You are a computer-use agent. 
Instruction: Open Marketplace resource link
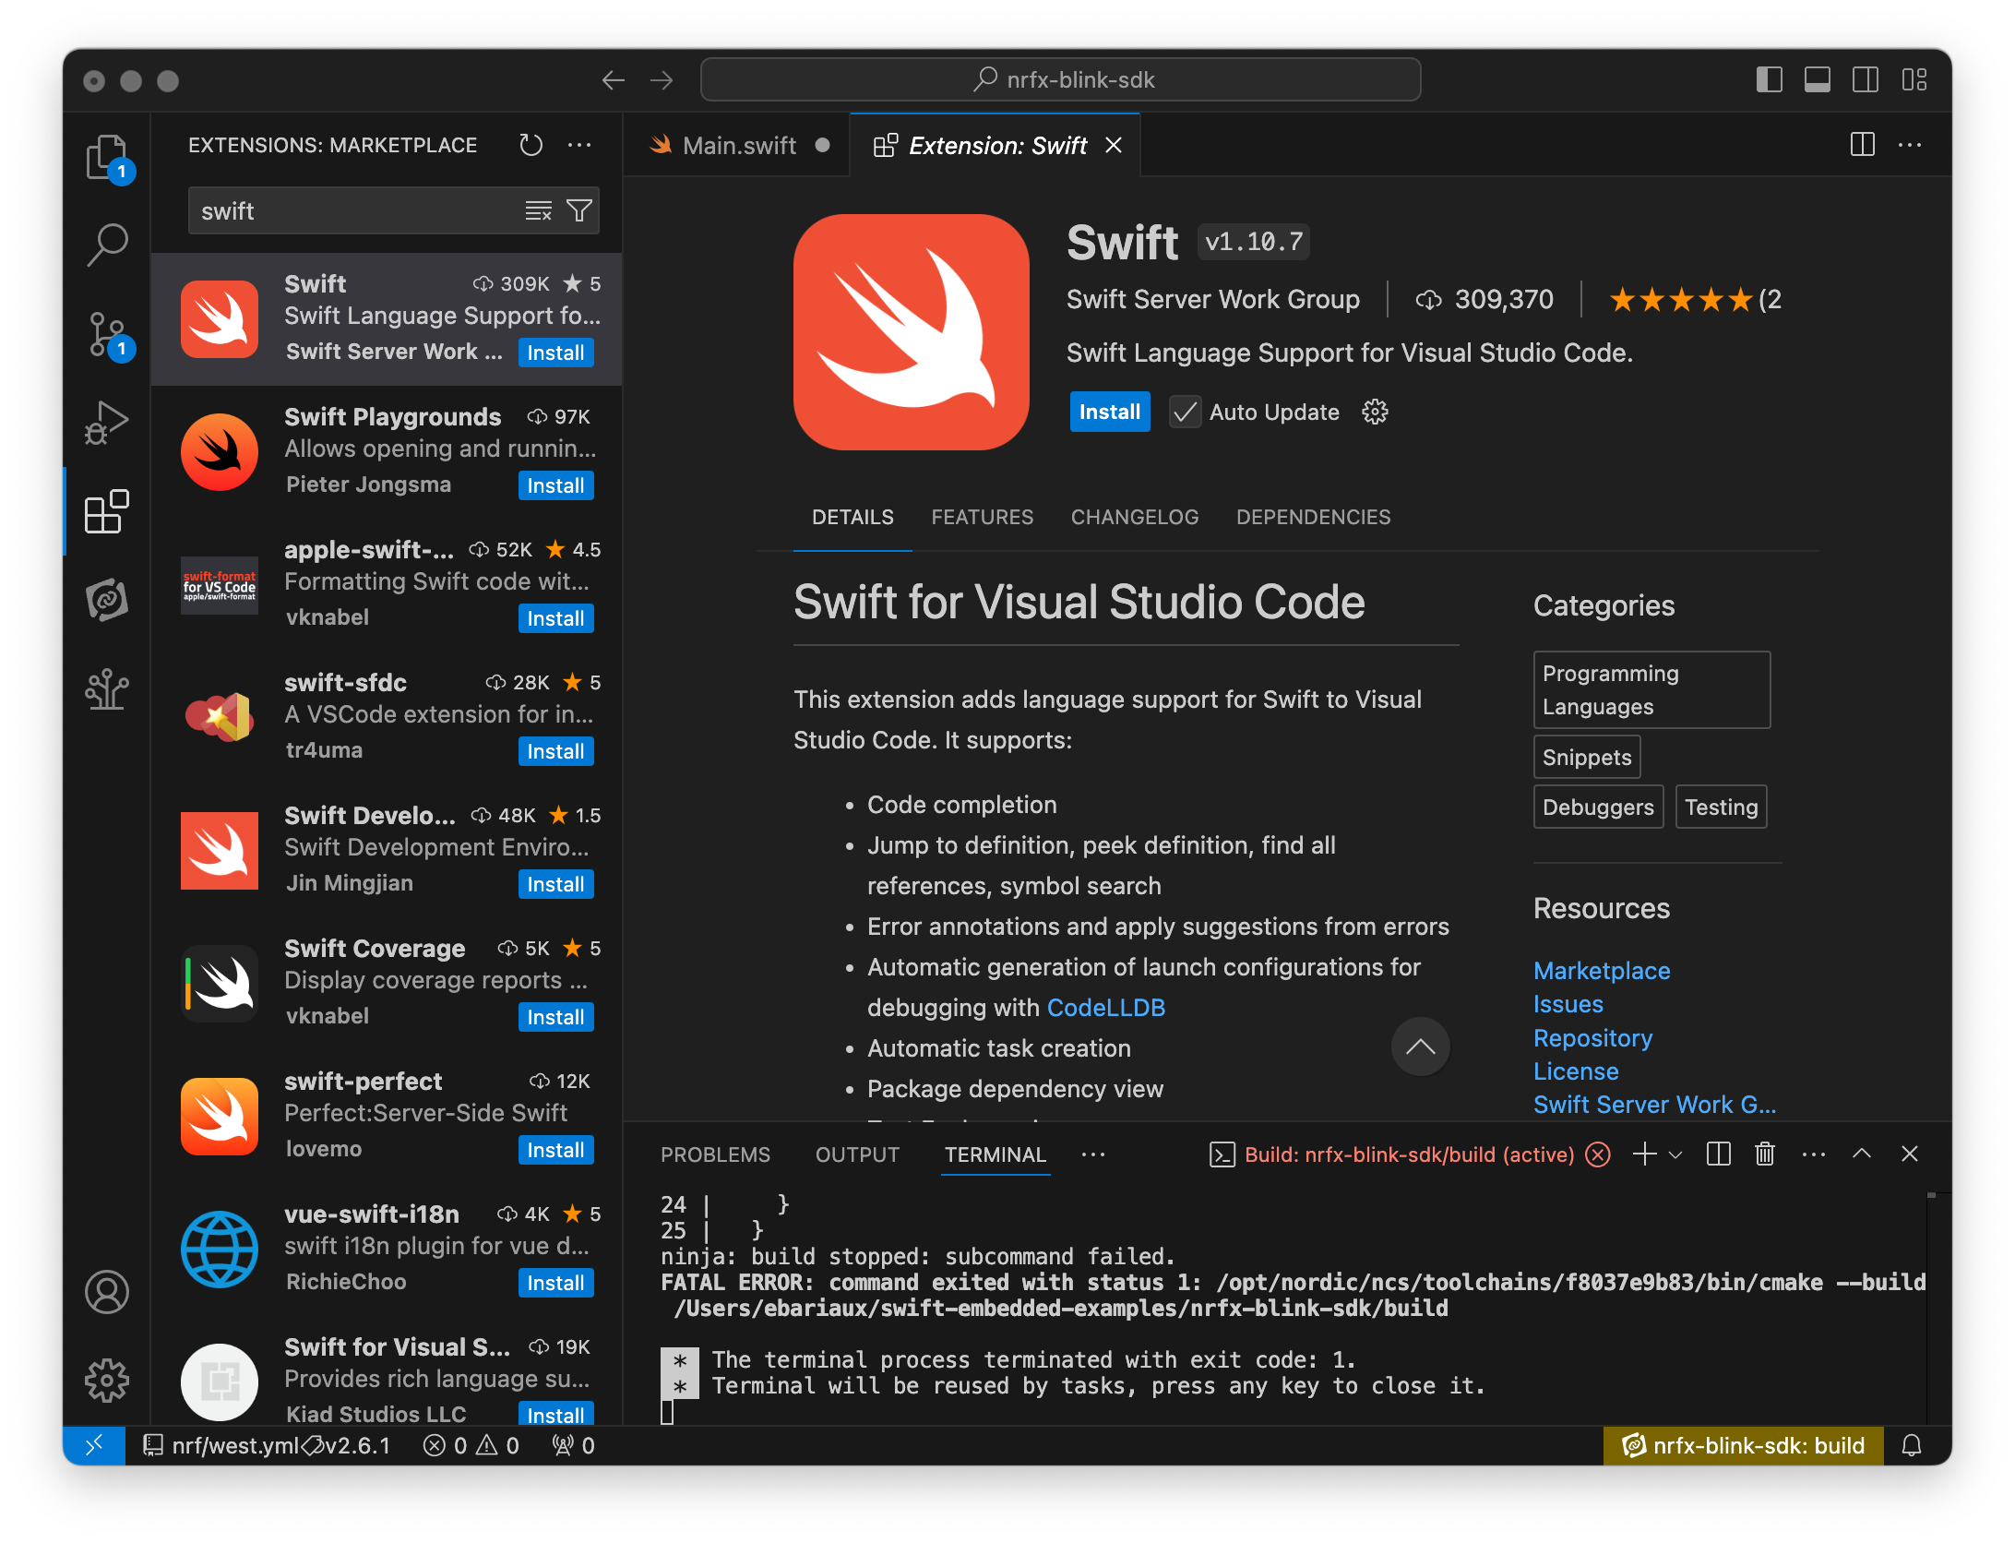pos(1602,971)
